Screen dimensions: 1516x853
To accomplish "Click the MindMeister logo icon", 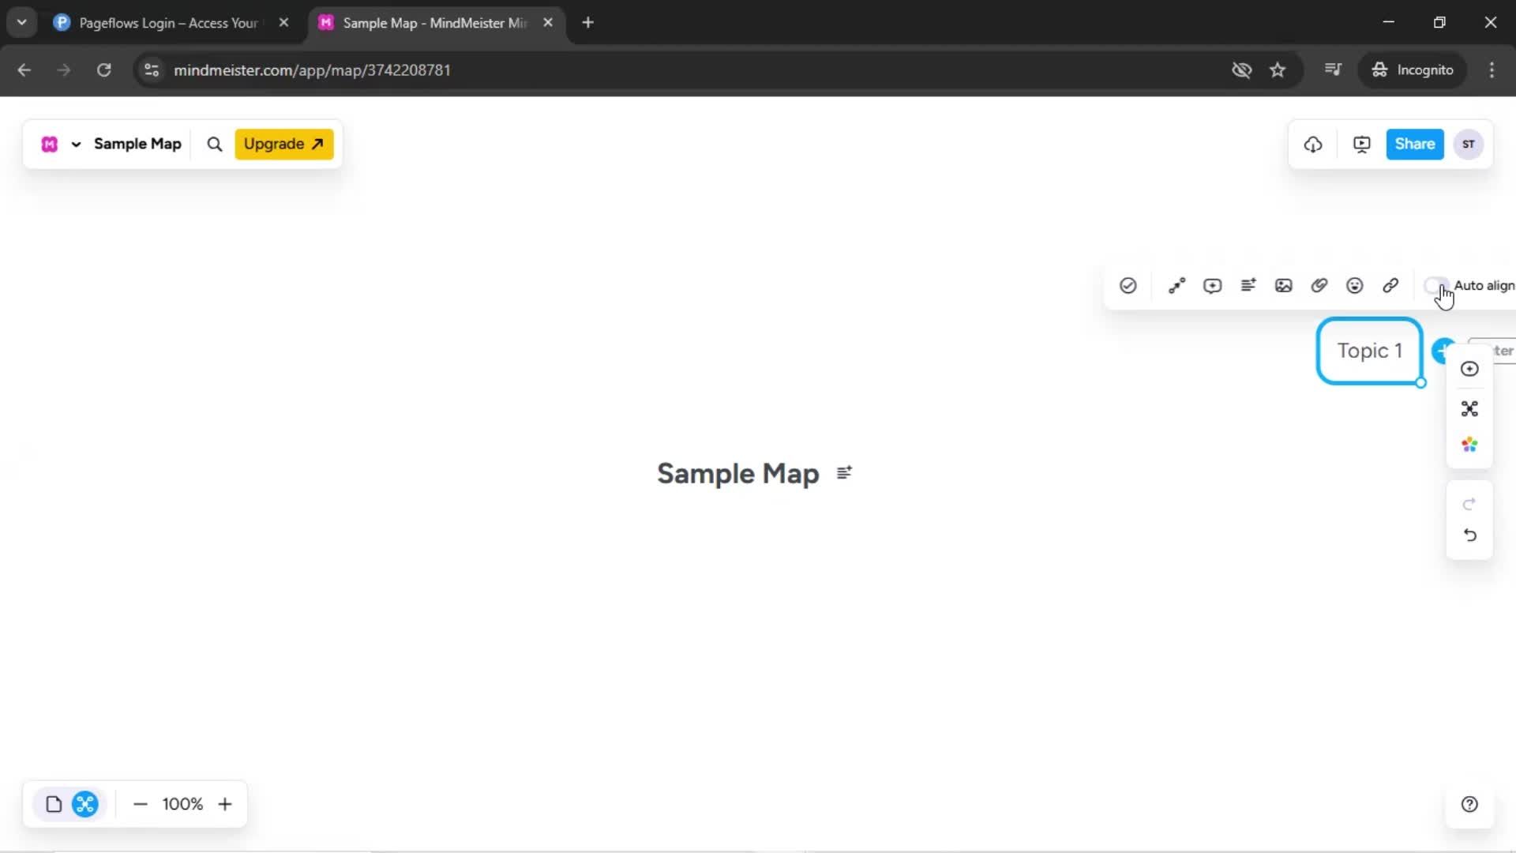I will (50, 144).
